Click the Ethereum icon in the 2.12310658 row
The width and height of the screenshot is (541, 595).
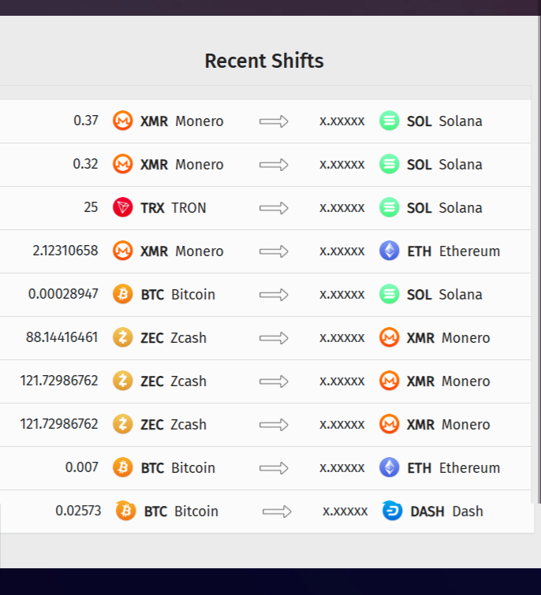(389, 251)
